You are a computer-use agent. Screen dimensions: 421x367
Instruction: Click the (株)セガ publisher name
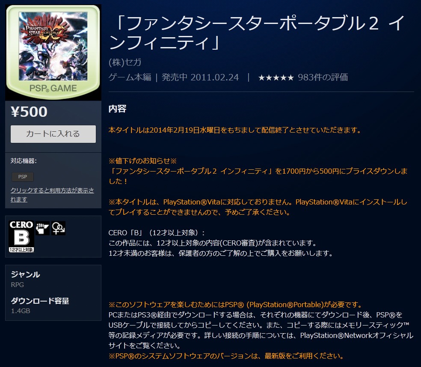(125, 62)
